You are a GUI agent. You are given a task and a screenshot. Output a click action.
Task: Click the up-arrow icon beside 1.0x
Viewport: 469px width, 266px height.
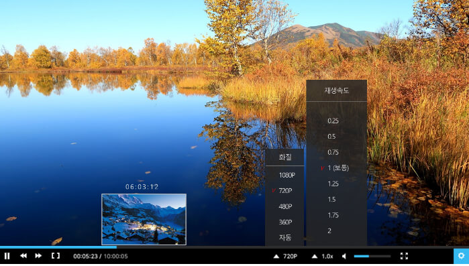tap(315, 256)
